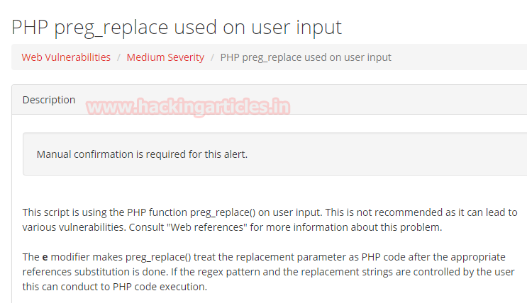Image resolution: width=527 pixels, height=303 pixels.
Task: Click the www.hackingarticles.in watermark text
Action: 188,108
